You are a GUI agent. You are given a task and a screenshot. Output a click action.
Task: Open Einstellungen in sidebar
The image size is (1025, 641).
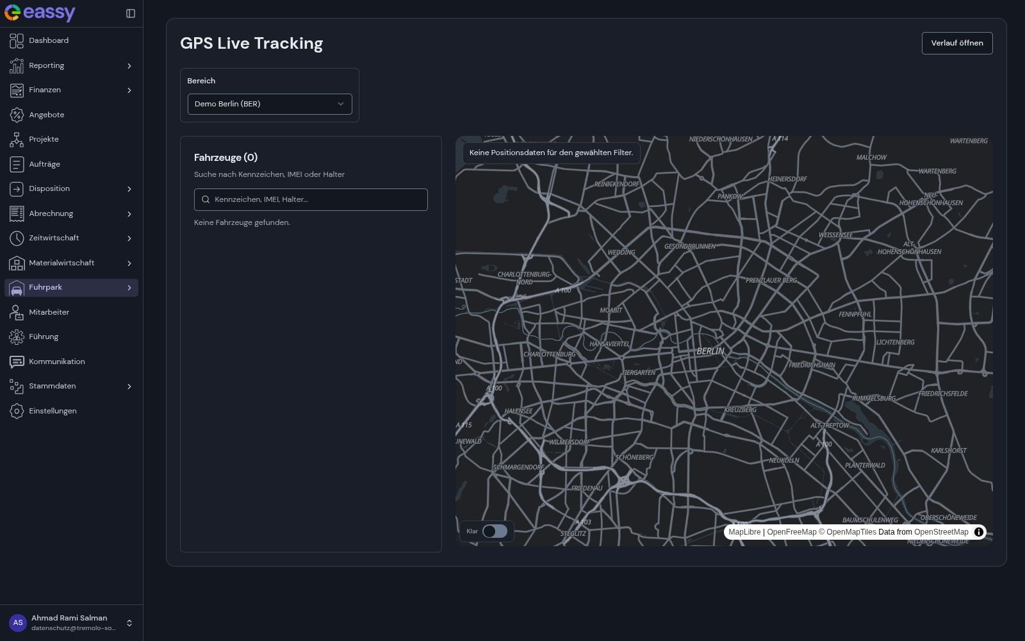coord(71,411)
